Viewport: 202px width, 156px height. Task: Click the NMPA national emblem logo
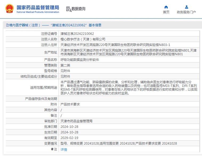[10, 9]
